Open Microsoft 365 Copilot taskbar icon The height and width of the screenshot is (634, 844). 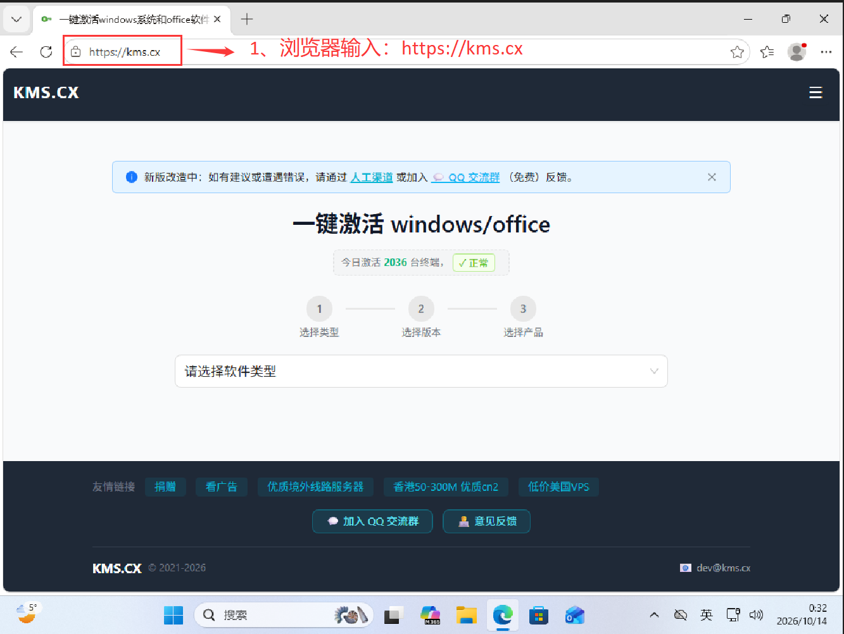coord(431,615)
